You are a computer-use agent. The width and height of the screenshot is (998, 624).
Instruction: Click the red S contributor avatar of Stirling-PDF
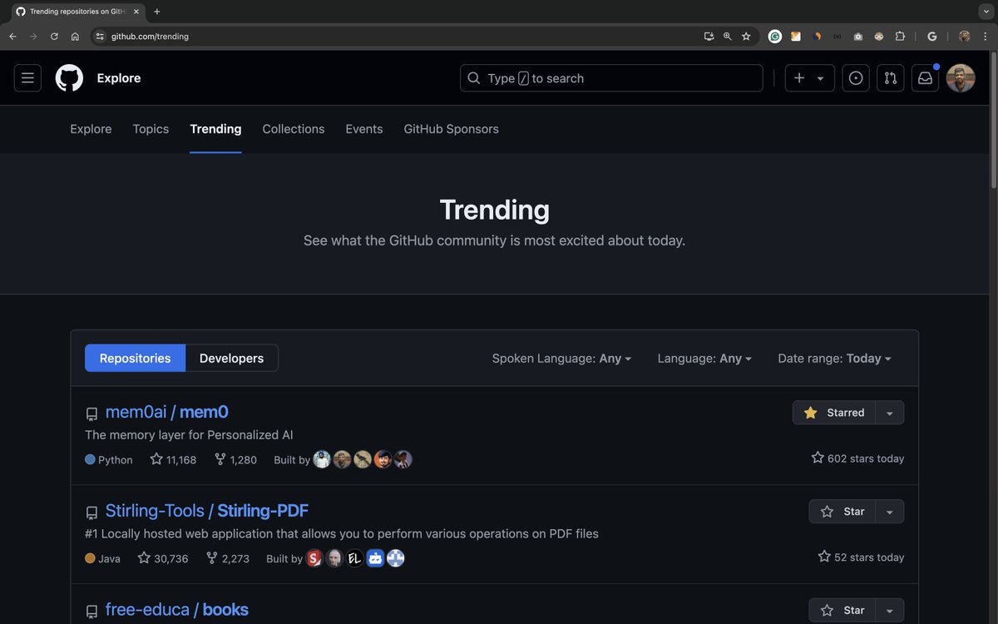tap(314, 558)
